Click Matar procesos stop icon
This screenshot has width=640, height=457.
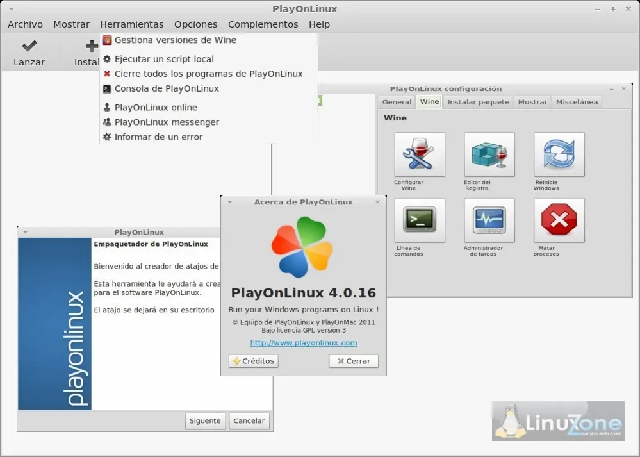coord(559,220)
